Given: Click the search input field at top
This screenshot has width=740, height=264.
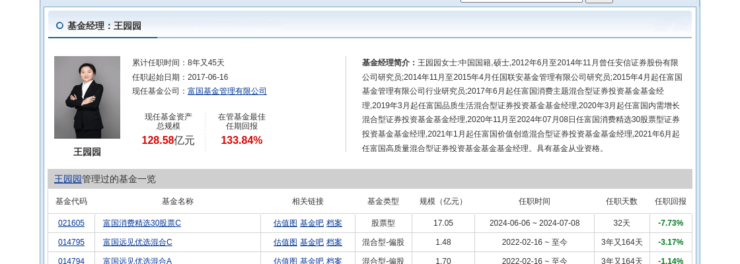Looking at the screenshot, I should pyautogui.click(x=521, y=1).
